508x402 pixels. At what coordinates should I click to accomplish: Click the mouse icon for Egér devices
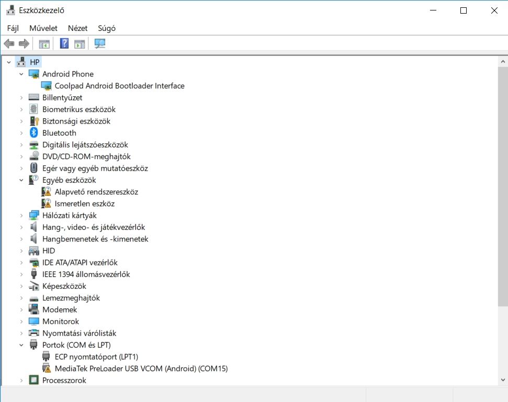point(33,168)
